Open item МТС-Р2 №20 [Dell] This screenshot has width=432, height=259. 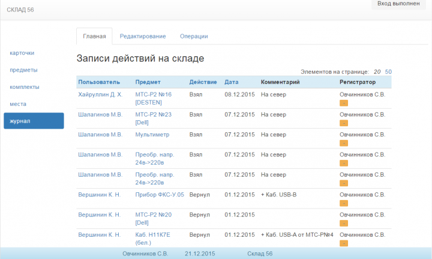pyautogui.click(x=153, y=219)
